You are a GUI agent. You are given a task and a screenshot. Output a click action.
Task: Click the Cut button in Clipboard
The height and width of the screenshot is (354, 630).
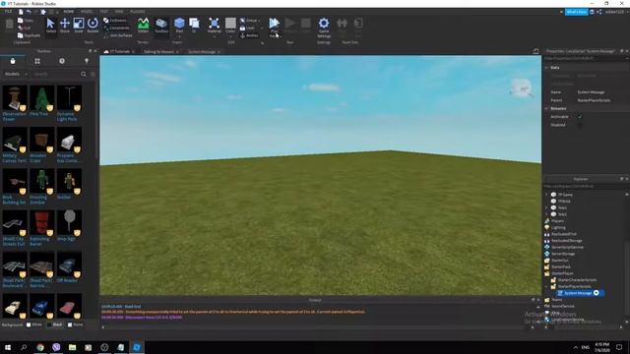24,28
